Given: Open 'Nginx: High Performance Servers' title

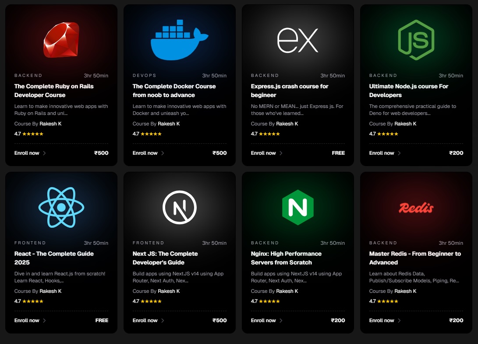Looking at the screenshot, I should (286, 258).
